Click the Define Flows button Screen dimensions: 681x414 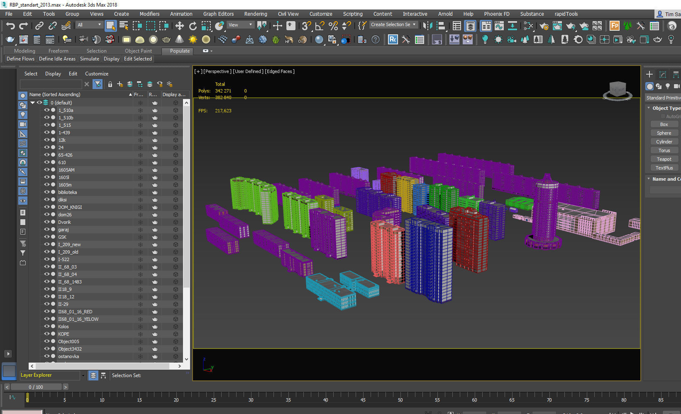(x=20, y=59)
